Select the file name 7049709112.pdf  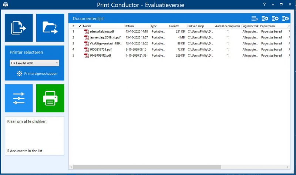point(100,55)
